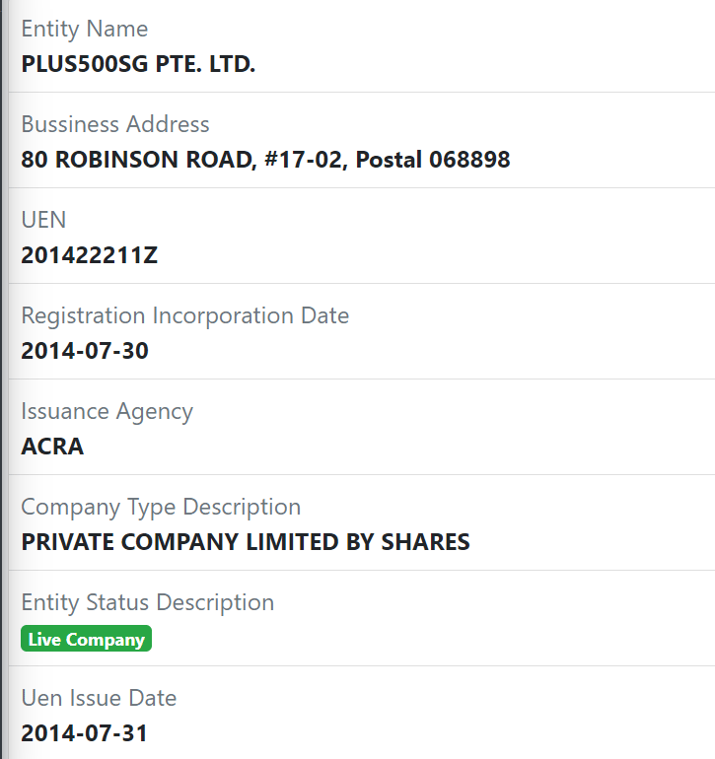Select the date 2014-07-31

[x=85, y=733]
